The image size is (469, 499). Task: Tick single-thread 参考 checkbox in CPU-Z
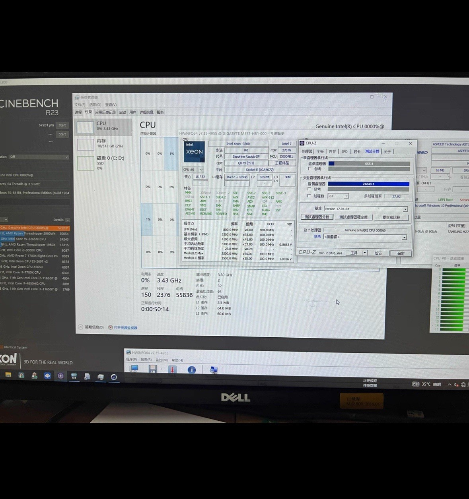[x=310, y=169]
